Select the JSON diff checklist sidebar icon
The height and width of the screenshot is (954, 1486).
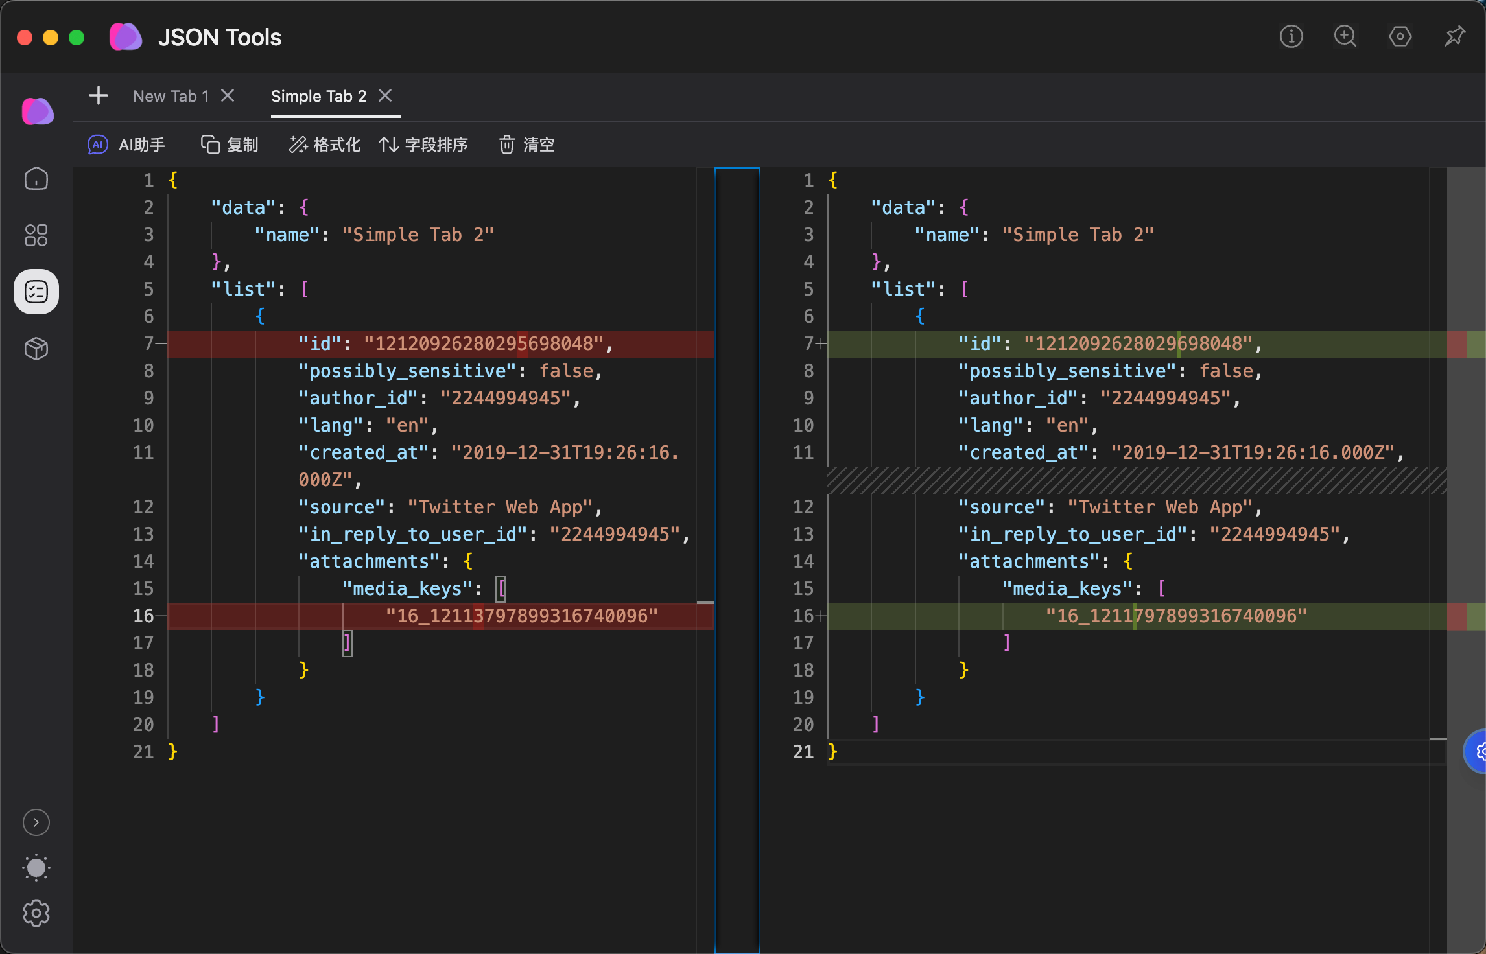click(36, 292)
